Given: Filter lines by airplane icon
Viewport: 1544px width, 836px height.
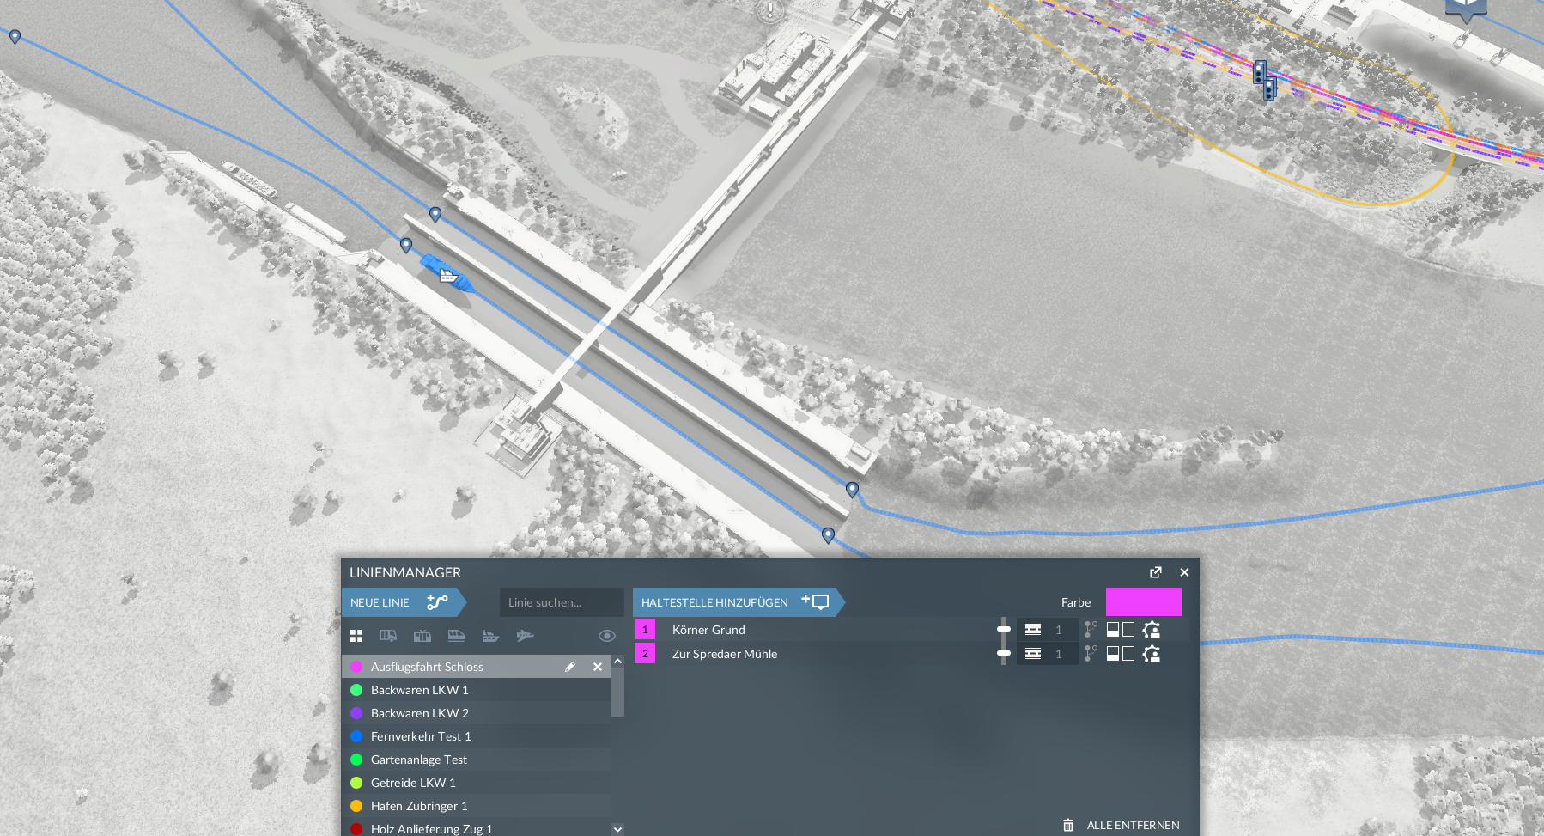Looking at the screenshot, I should click(x=525, y=636).
